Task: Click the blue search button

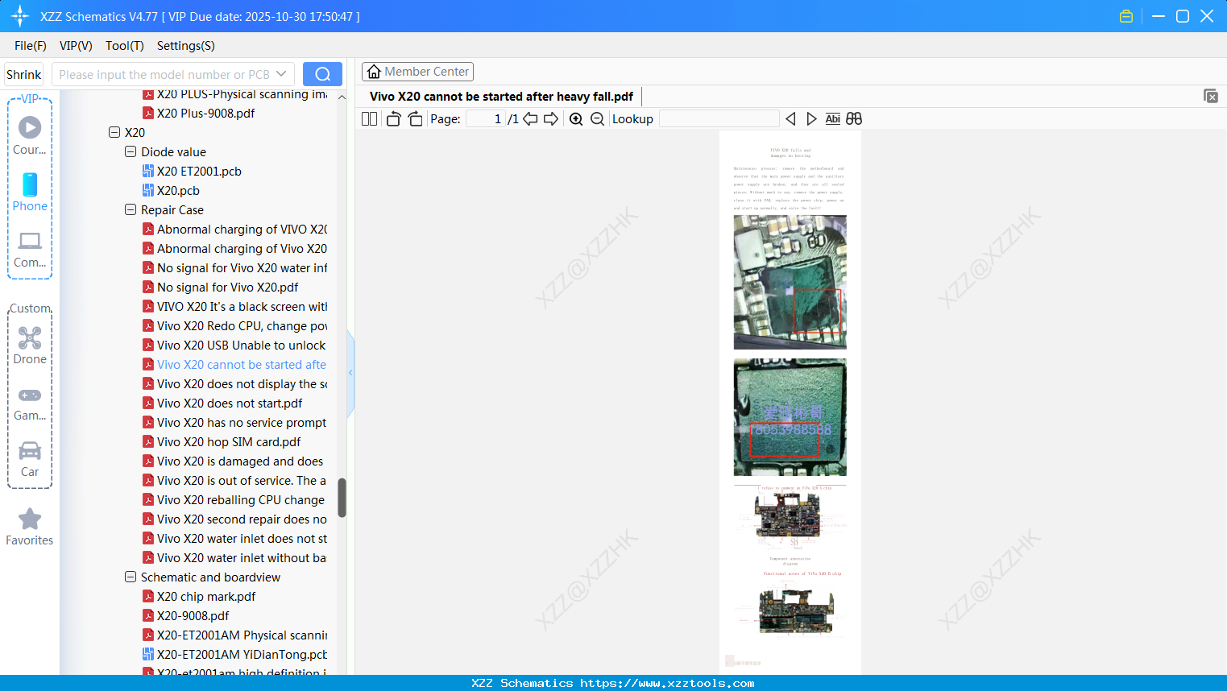Action: coord(322,74)
